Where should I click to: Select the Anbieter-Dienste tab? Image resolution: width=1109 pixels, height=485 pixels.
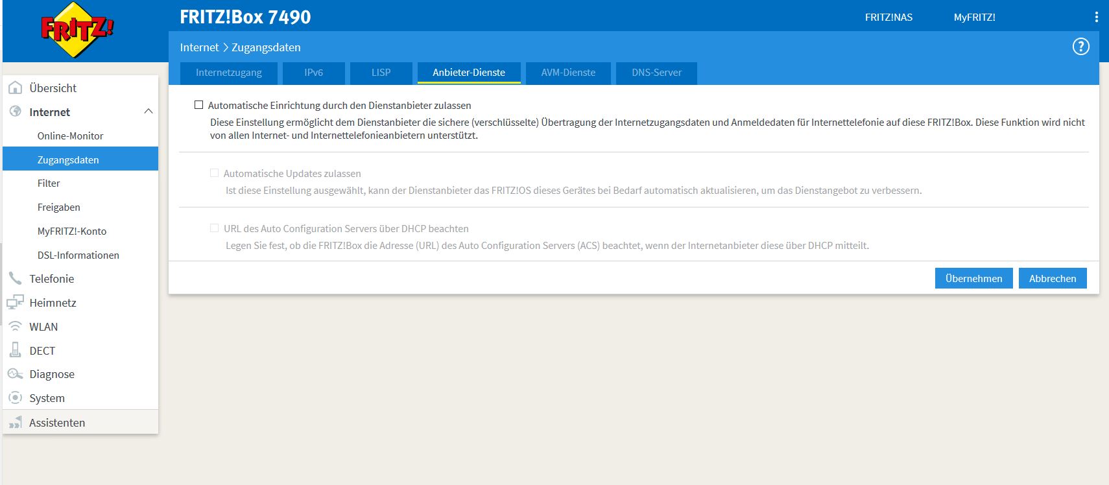[x=469, y=73]
